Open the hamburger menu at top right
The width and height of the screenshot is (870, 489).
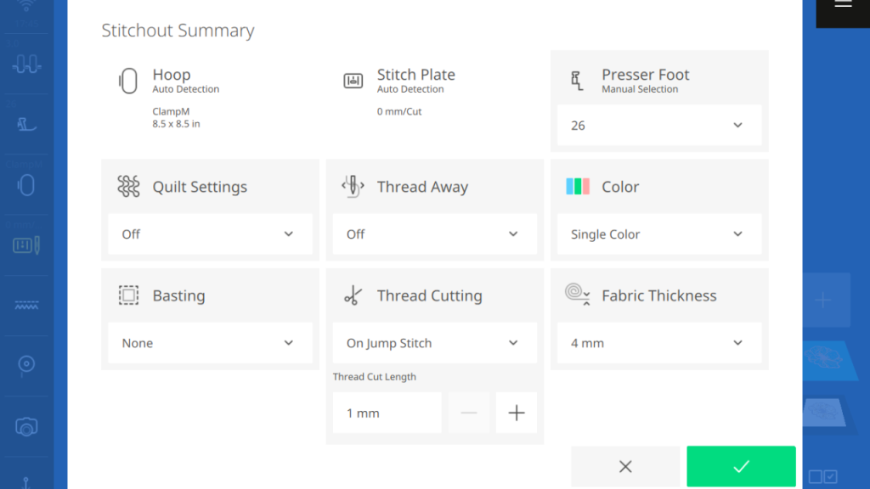(x=842, y=5)
